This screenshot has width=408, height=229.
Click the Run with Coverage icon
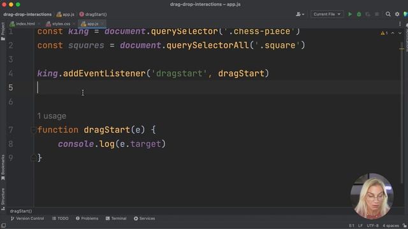(x=368, y=14)
